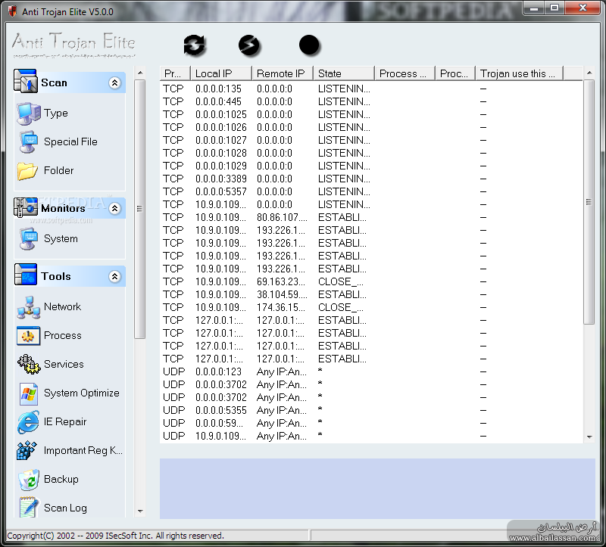Open the Network tool icon

(x=28, y=307)
